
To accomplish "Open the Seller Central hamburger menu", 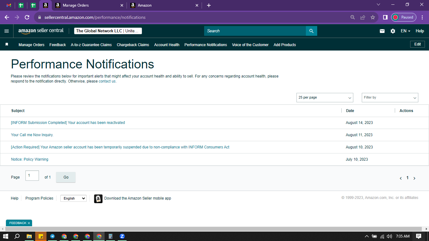I will (7, 31).
